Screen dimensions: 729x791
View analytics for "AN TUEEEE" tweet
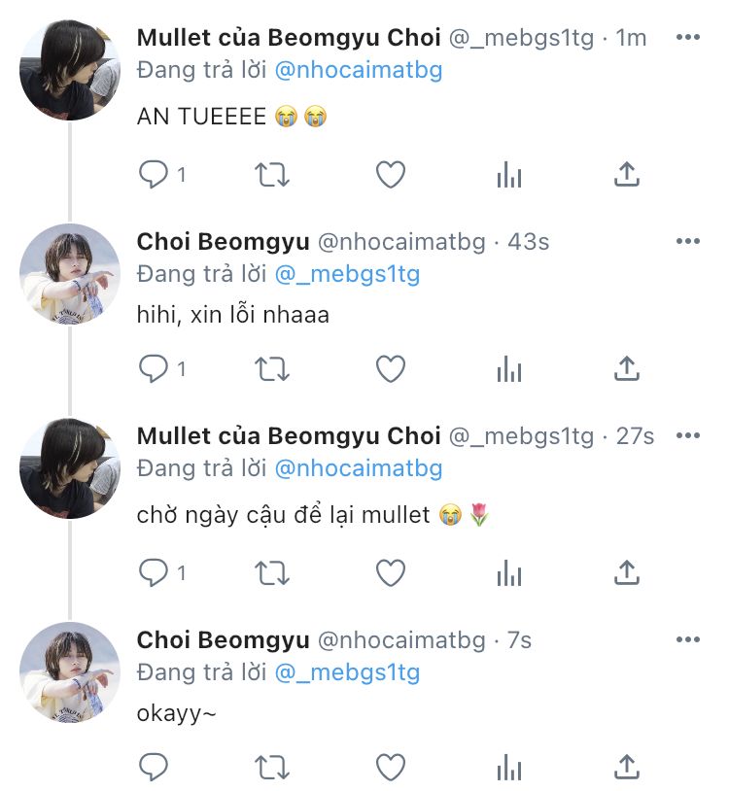509,175
